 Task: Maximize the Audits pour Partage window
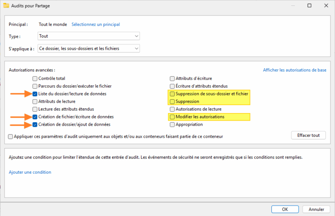point(309,6)
